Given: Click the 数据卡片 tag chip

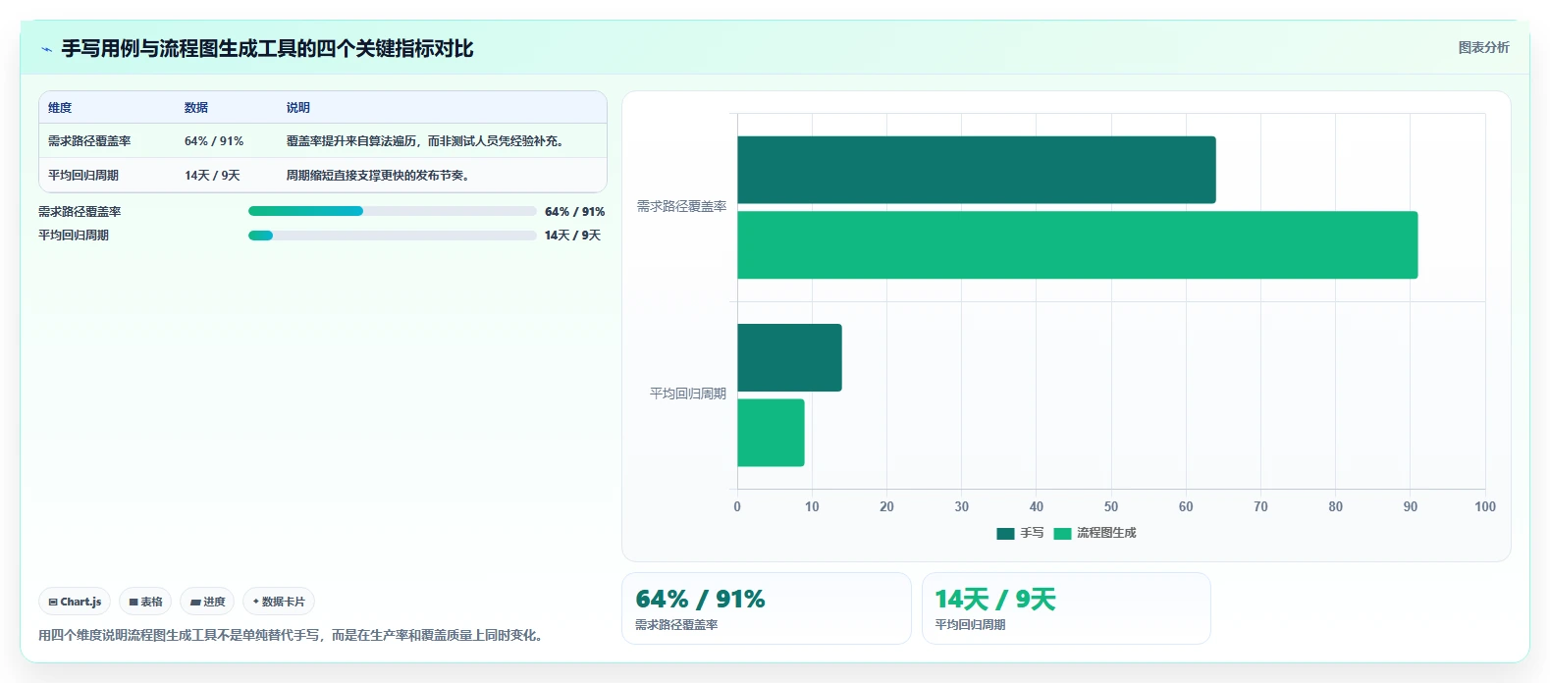Looking at the screenshot, I should click(279, 602).
